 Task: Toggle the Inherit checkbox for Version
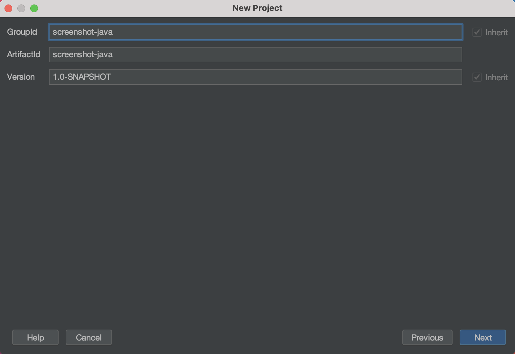point(477,77)
